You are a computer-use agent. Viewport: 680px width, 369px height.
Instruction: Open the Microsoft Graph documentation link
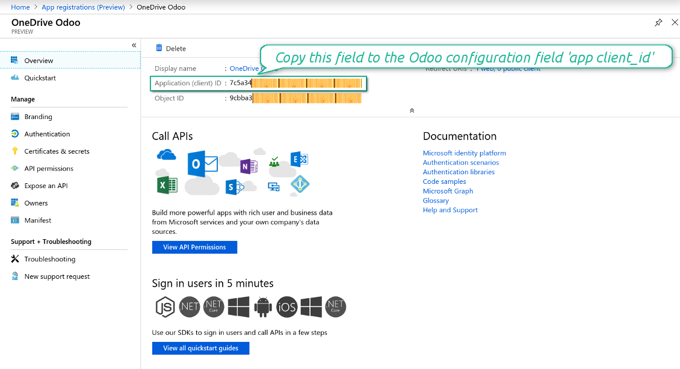coord(448,191)
